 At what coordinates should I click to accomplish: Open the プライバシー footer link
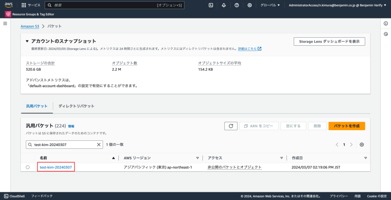click(x=339, y=196)
